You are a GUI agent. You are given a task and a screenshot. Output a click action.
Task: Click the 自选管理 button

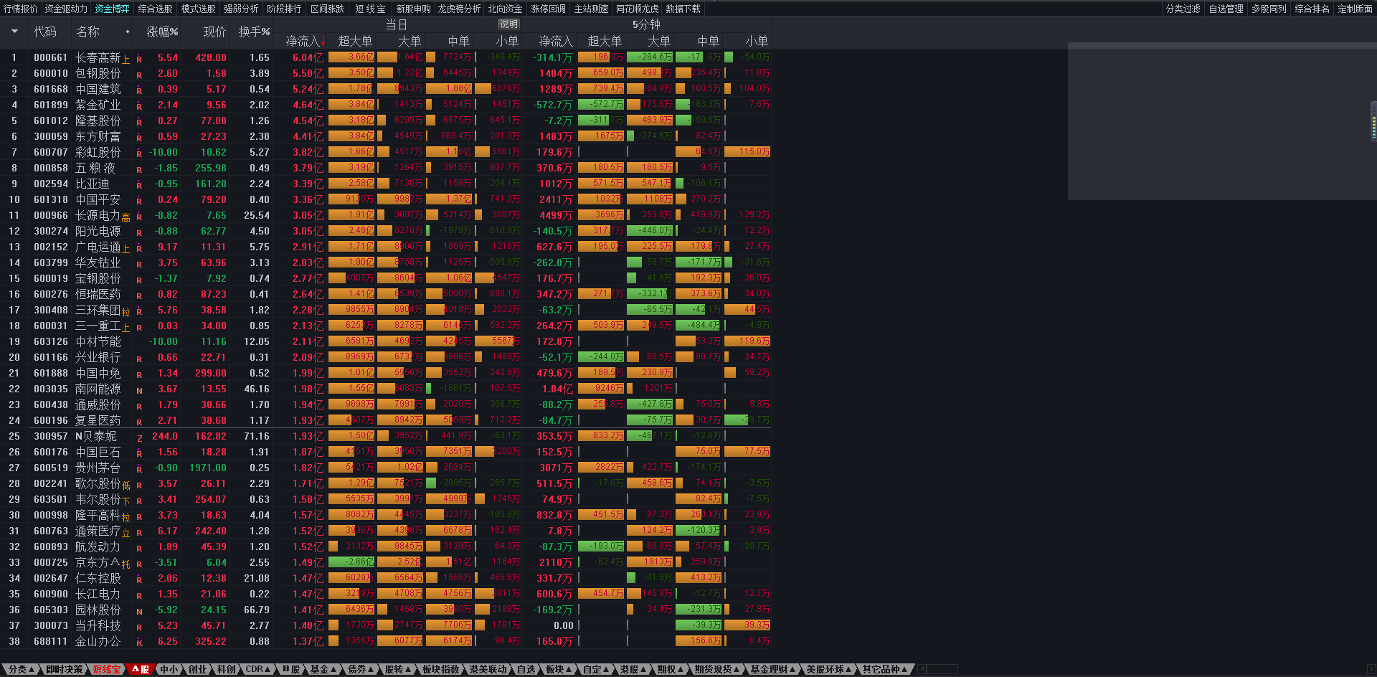pyautogui.click(x=1226, y=9)
